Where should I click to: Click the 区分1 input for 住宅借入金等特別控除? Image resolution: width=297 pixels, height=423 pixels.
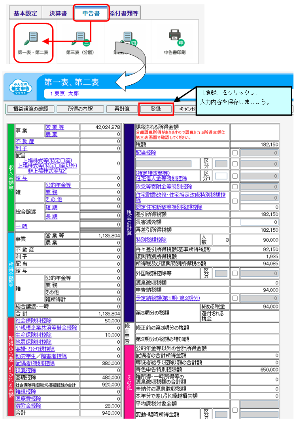tap(221, 176)
